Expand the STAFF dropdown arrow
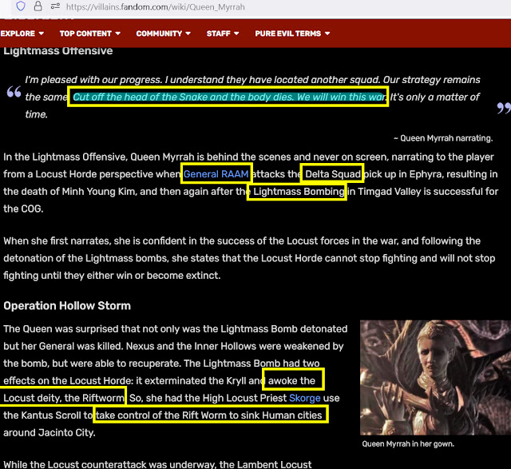Screen dimensions: 511x469 (x=236, y=34)
